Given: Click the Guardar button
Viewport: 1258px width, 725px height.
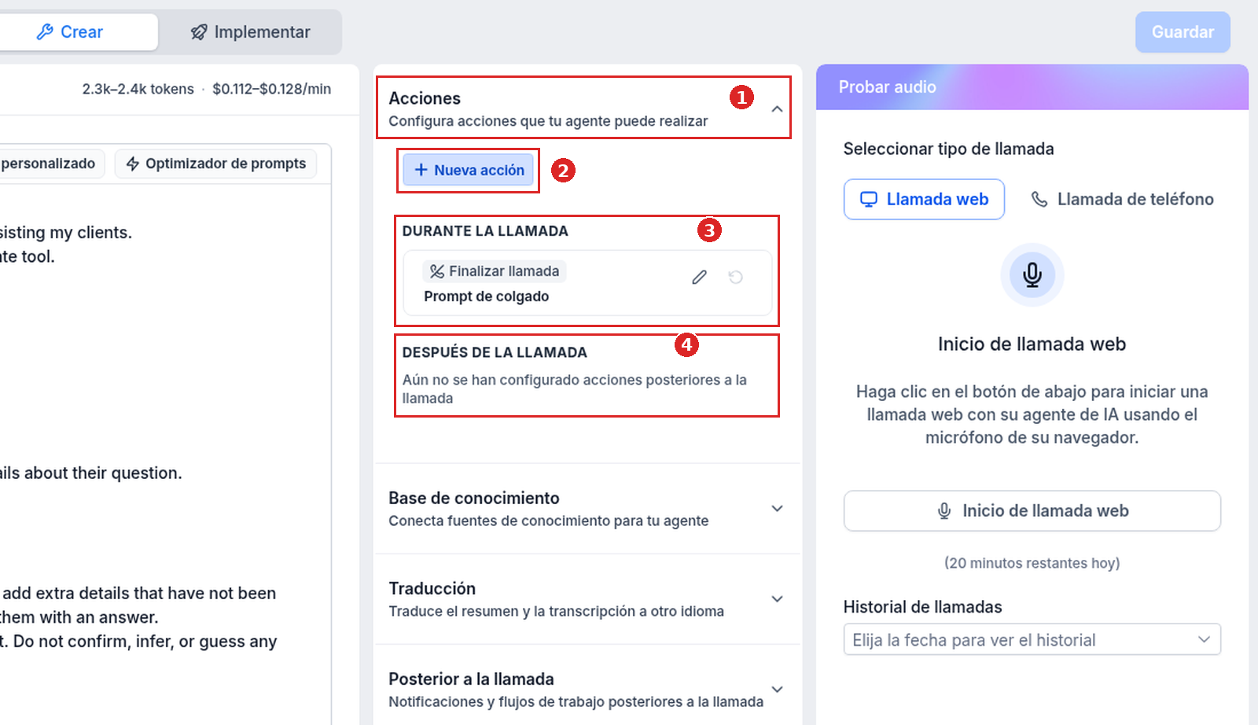Looking at the screenshot, I should (x=1183, y=32).
